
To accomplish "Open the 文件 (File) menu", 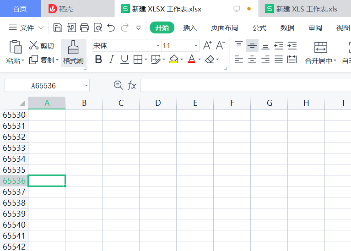I will tap(27, 28).
